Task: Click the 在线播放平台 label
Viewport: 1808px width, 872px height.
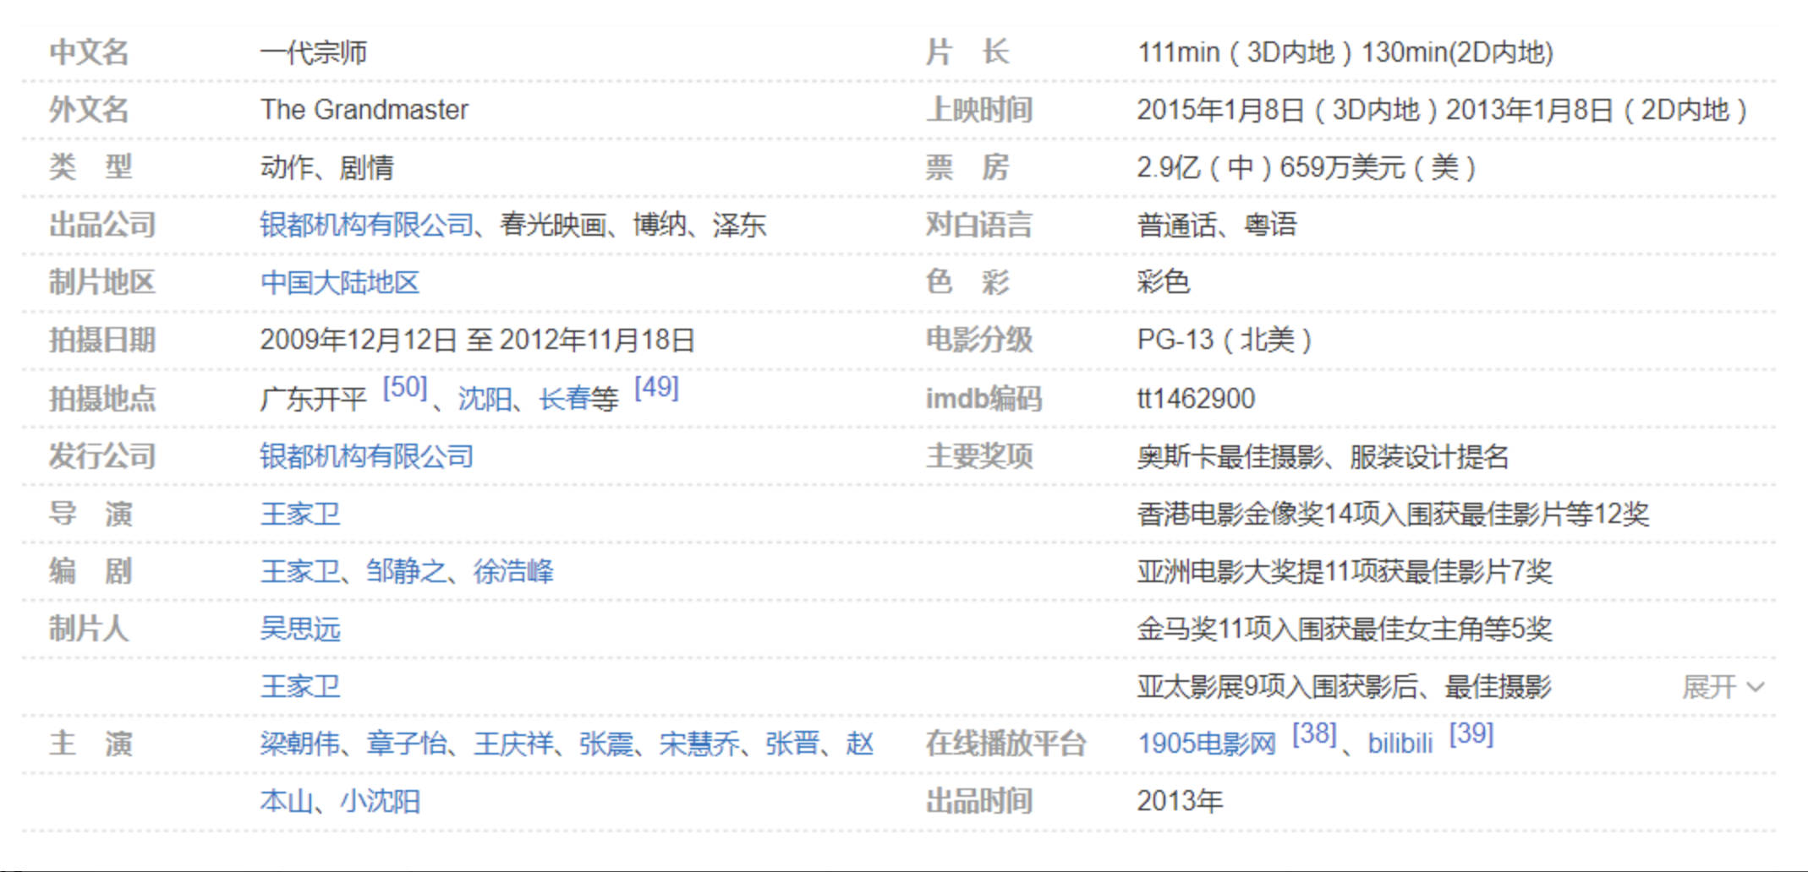Action: 1005,744
